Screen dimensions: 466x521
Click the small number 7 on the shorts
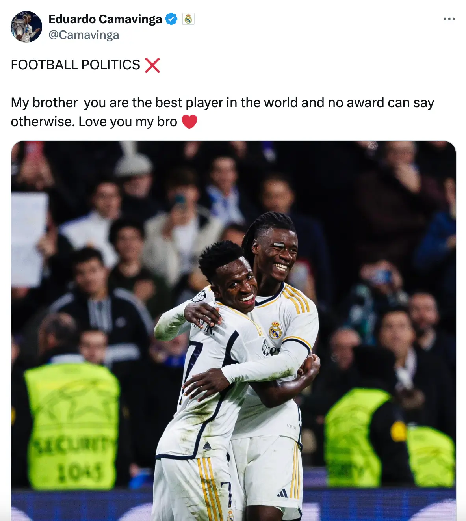pyautogui.click(x=226, y=493)
